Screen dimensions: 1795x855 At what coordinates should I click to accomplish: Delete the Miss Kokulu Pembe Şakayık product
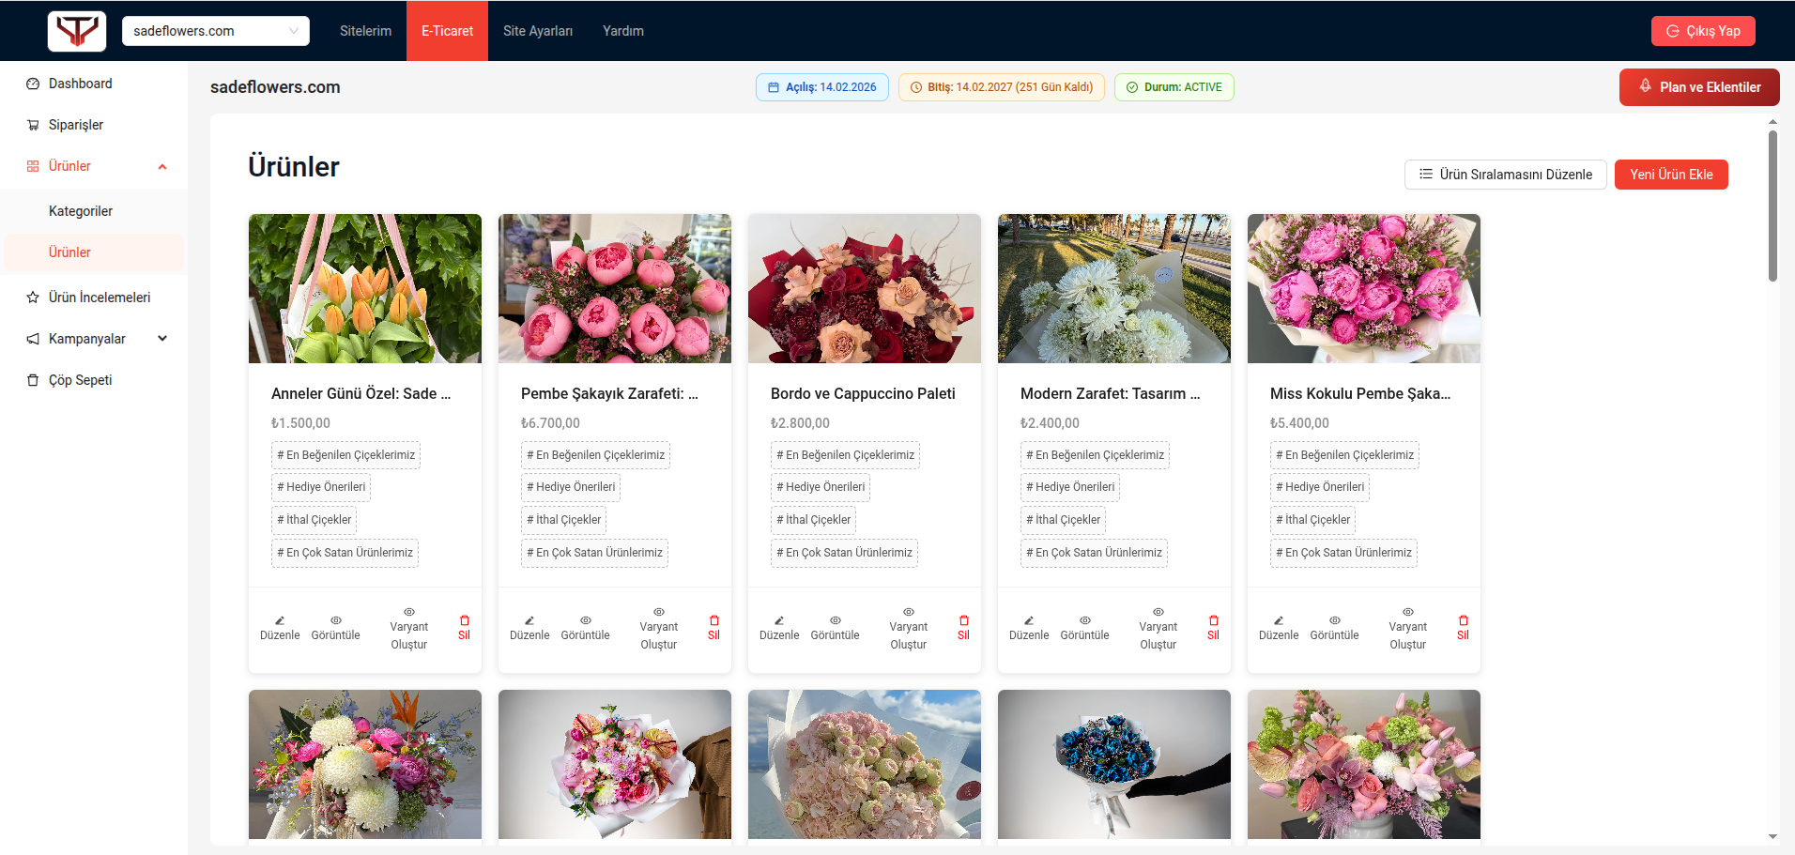pos(1463,629)
